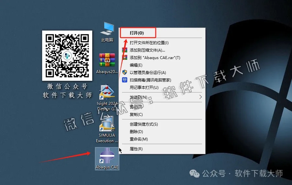Click the WinRAR icon beside 添加到压缩文件(A)
The width and height of the screenshot is (292, 185).
(x=125, y=50)
